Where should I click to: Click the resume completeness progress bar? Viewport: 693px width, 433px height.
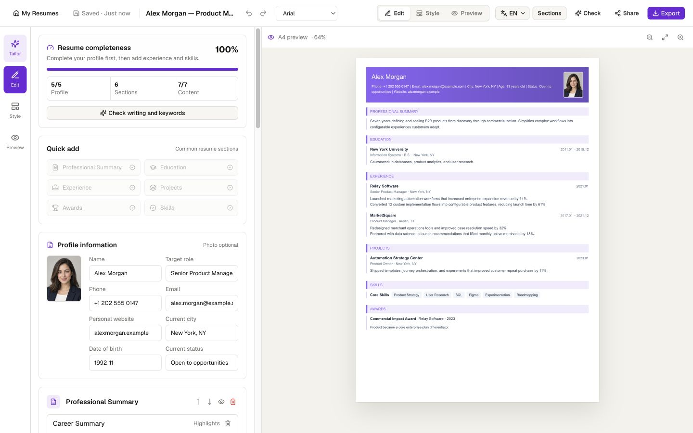click(x=142, y=69)
